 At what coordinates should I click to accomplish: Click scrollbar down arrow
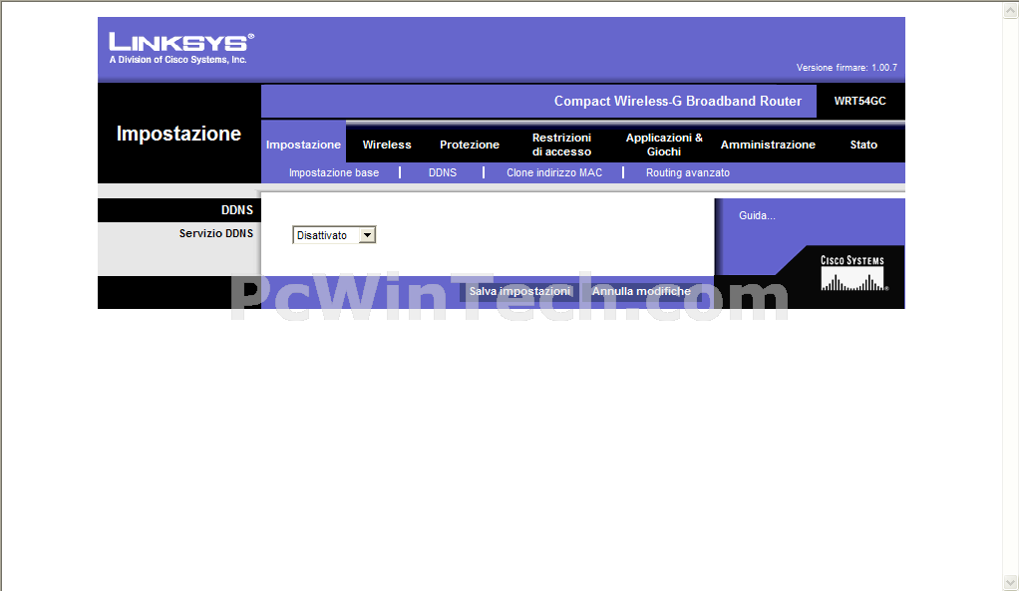click(1011, 582)
